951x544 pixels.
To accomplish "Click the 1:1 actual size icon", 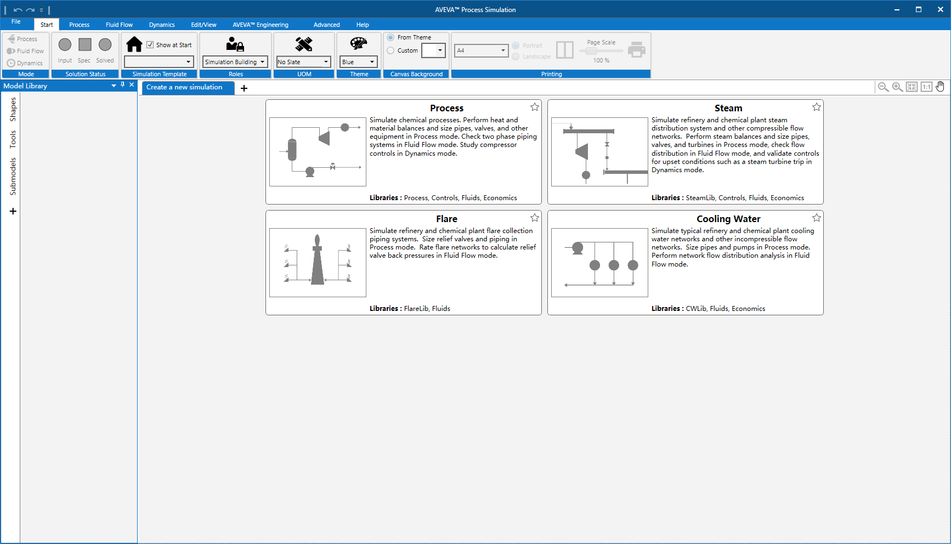I will click(x=926, y=87).
